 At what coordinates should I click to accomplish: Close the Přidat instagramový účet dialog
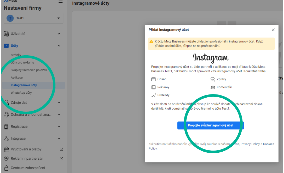[273, 30]
